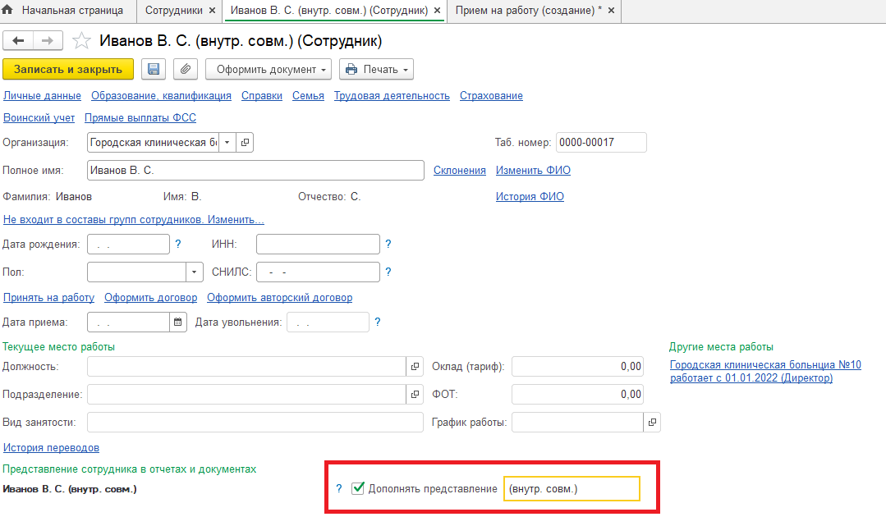Go back with the left arrow
Image resolution: width=886 pixels, height=526 pixels.
click(x=18, y=41)
